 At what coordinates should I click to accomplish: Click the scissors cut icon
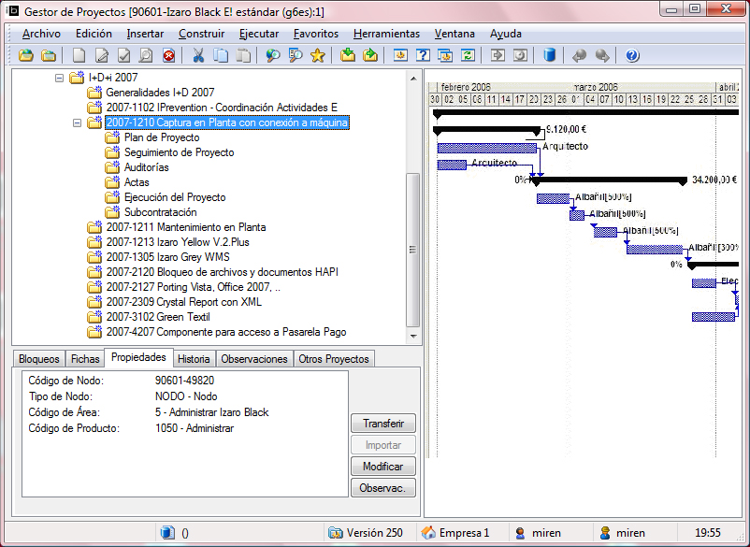(198, 55)
